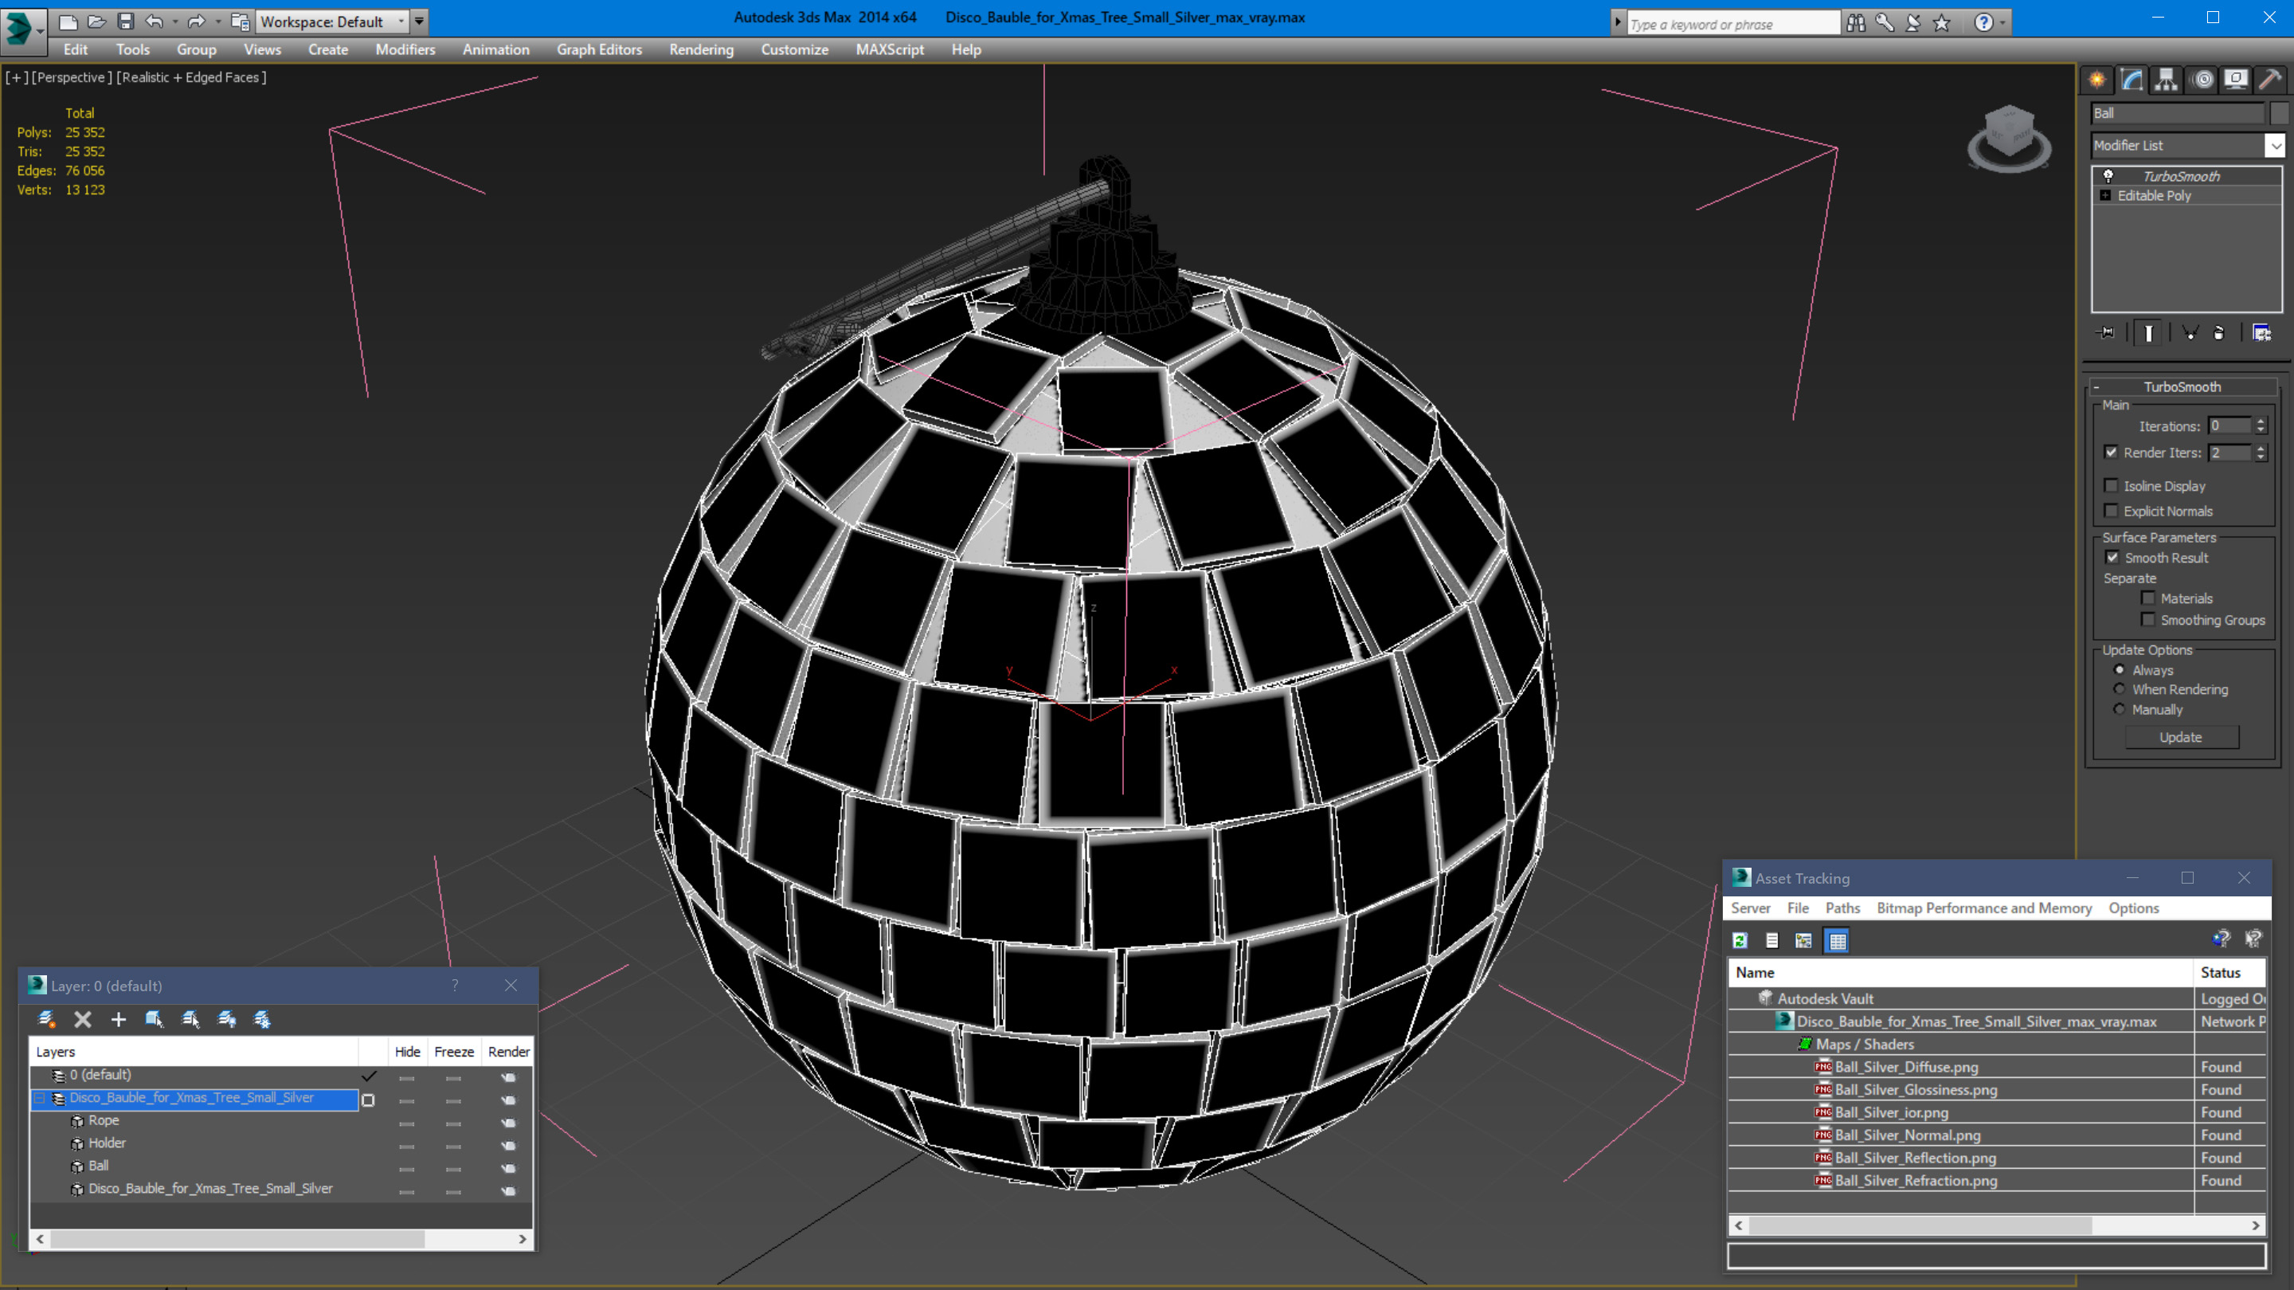Viewport: 2294px width, 1290px height.
Task: Click Hide/Unhide All Layers icon
Action: point(227,1019)
